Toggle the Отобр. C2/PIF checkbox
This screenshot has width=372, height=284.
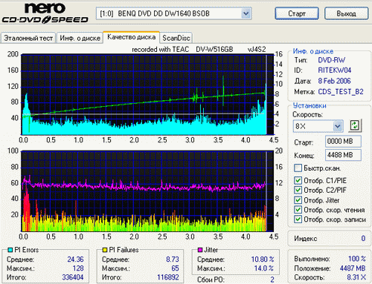298,190
